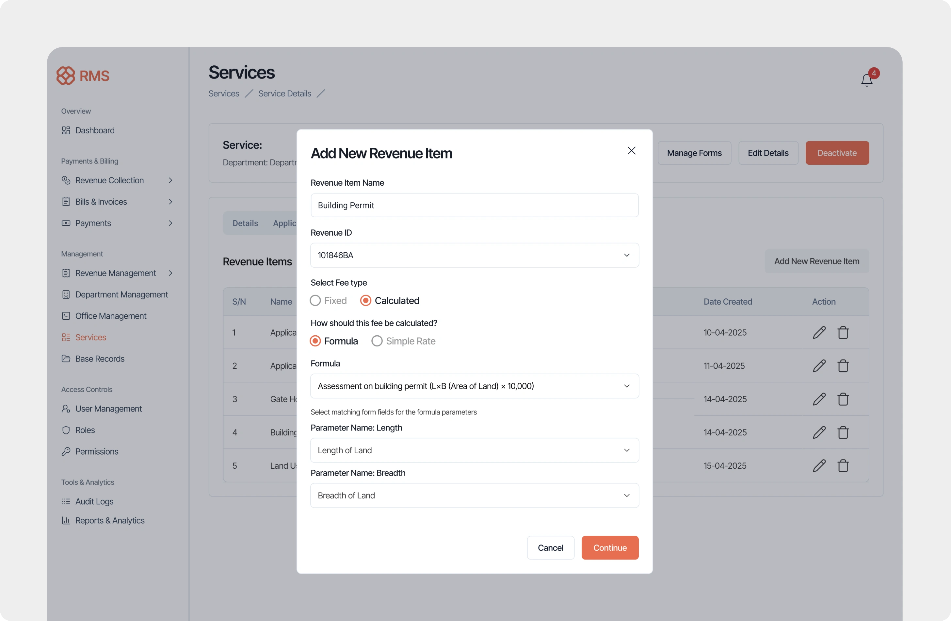Open Permissions in the sidebar menu
The width and height of the screenshot is (951, 621).
click(x=97, y=451)
